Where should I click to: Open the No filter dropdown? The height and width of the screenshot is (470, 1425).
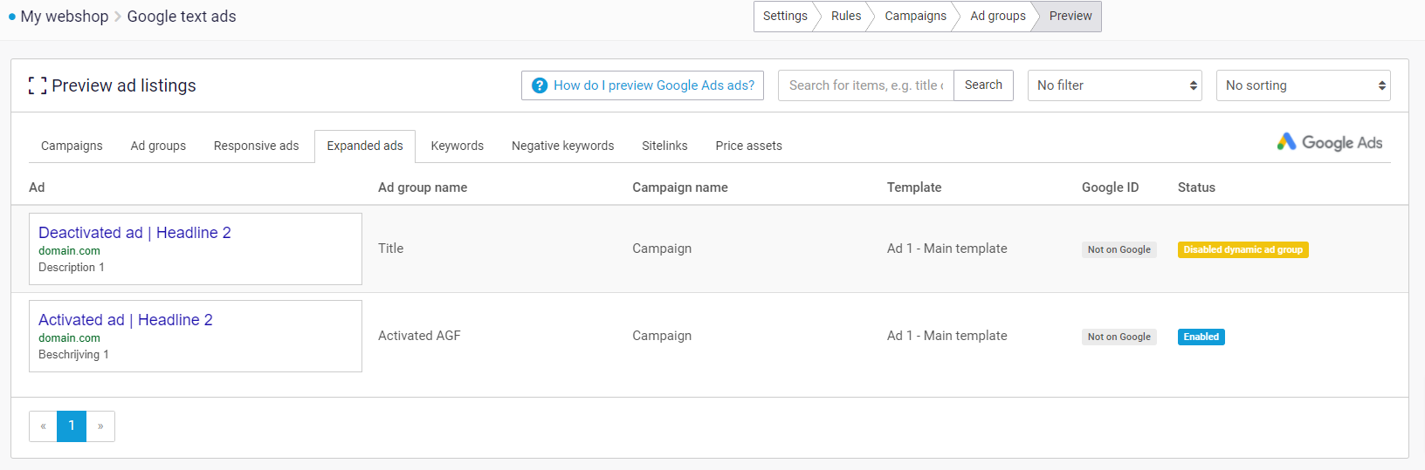point(1114,85)
